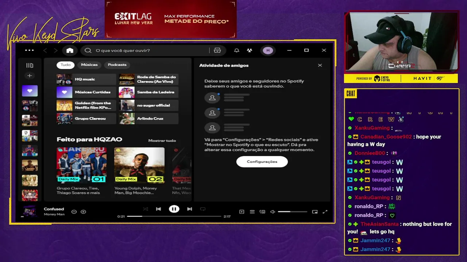
Task: Select the Músicas filter chip
Action: tap(89, 65)
